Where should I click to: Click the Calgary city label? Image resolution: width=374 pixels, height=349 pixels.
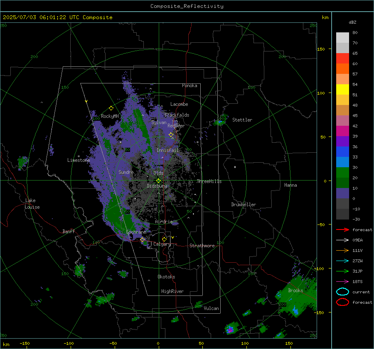click(162, 244)
